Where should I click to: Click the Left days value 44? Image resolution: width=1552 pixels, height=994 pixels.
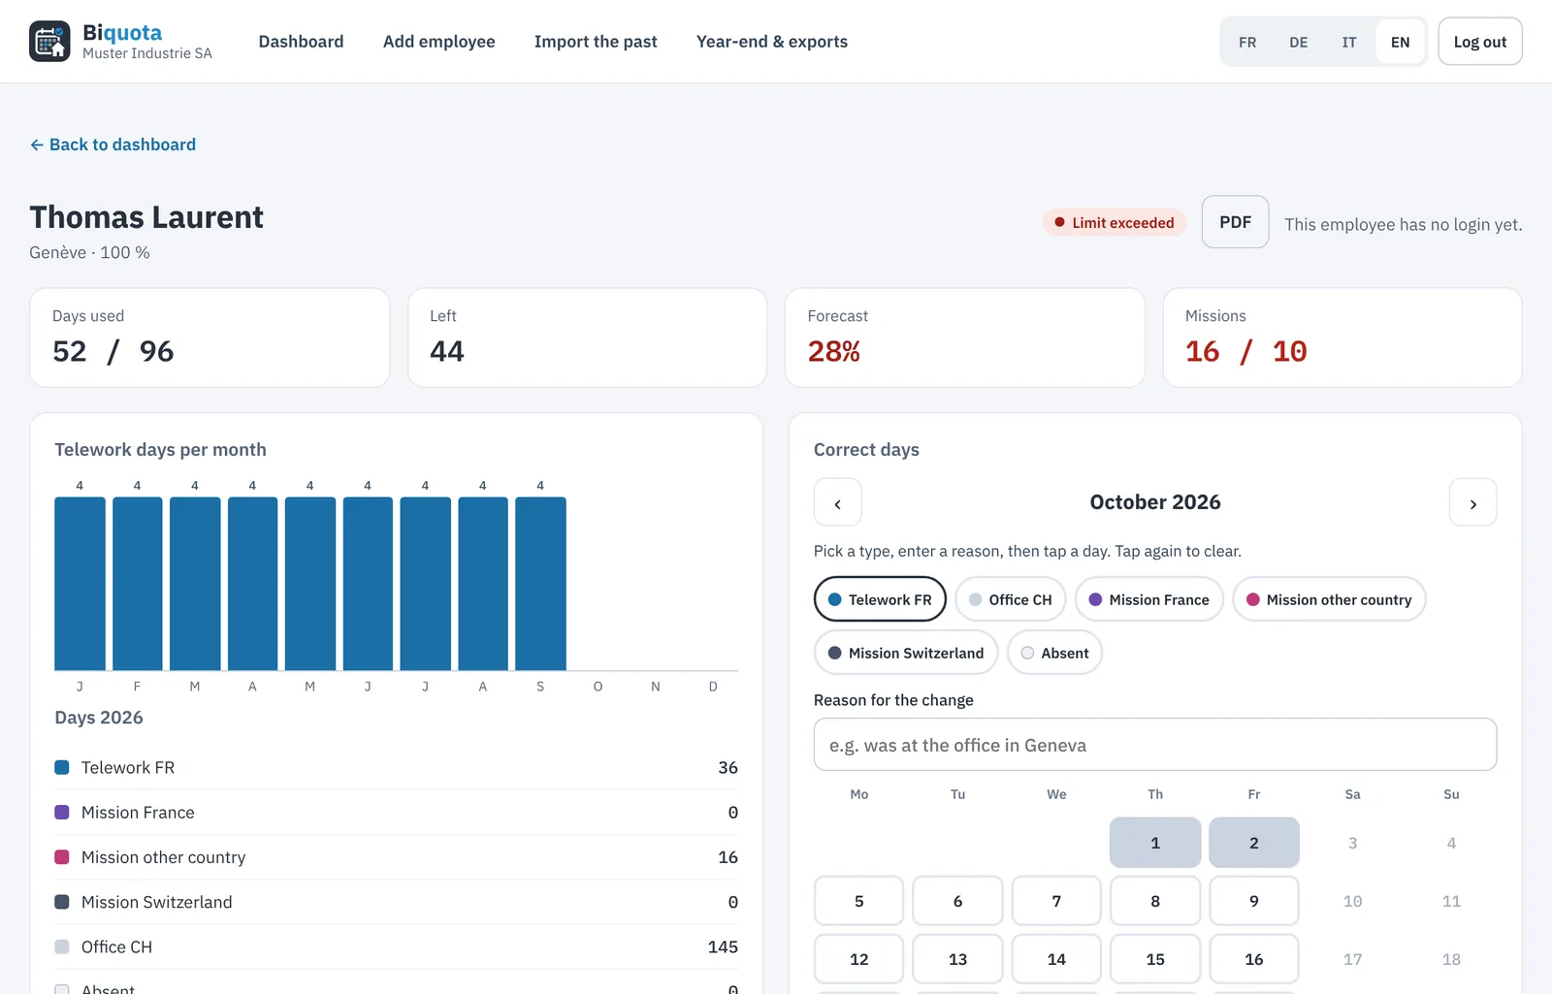tap(447, 351)
